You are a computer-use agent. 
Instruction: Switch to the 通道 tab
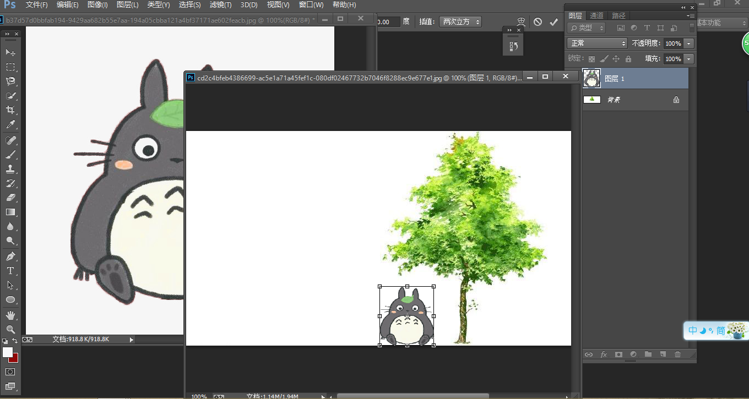[596, 15]
